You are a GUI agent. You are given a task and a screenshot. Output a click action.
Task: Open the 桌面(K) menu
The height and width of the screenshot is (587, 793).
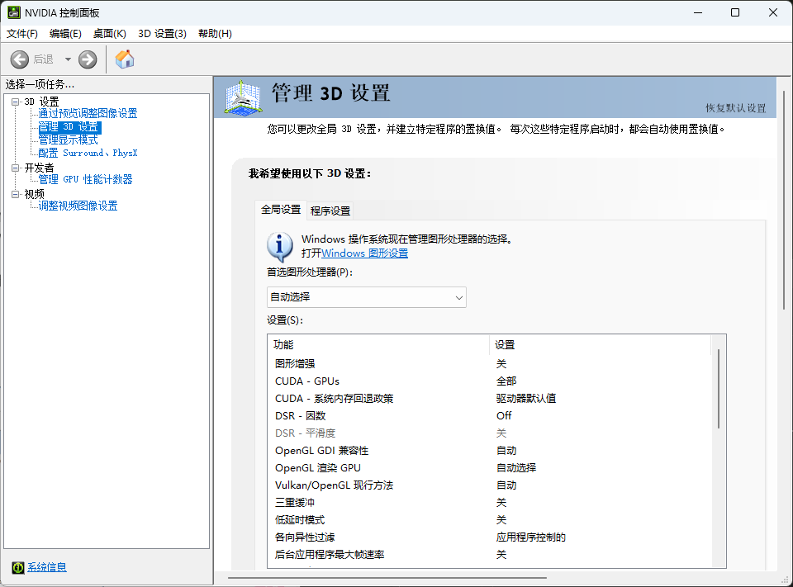click(x=109, y=33)
